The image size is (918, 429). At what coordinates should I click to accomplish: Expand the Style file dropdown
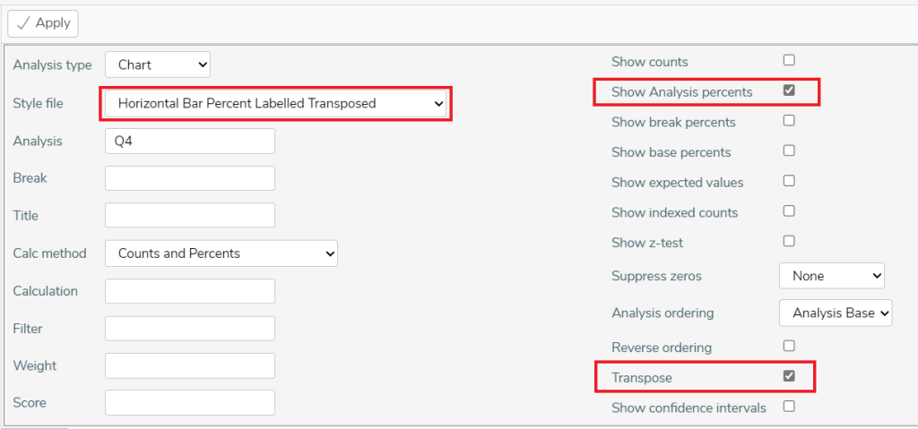(275, 104)
